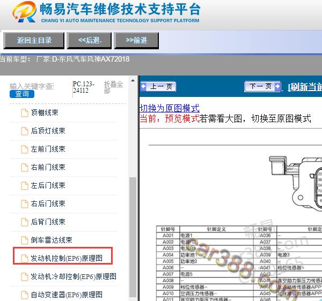The image size is (322, 301).
Task: Click the 电源3 pin definition cell
Action: [x=299, y=255]
